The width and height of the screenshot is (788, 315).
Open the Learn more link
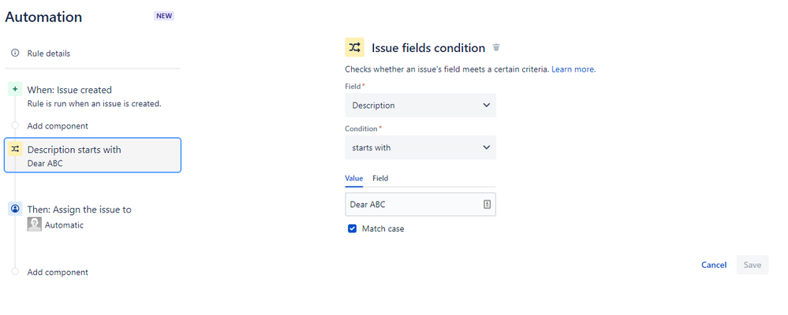click(573, 69)
